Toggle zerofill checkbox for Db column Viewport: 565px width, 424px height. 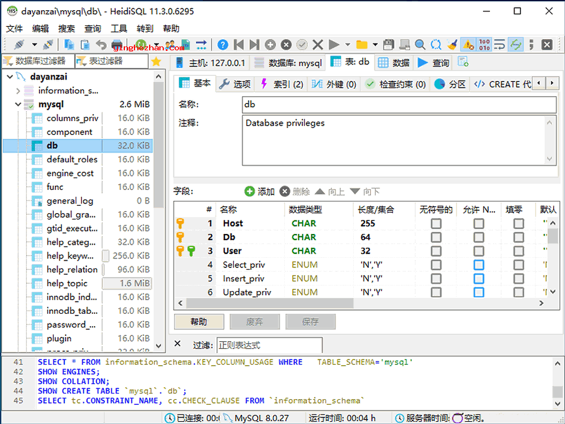(x=518, y=237)
